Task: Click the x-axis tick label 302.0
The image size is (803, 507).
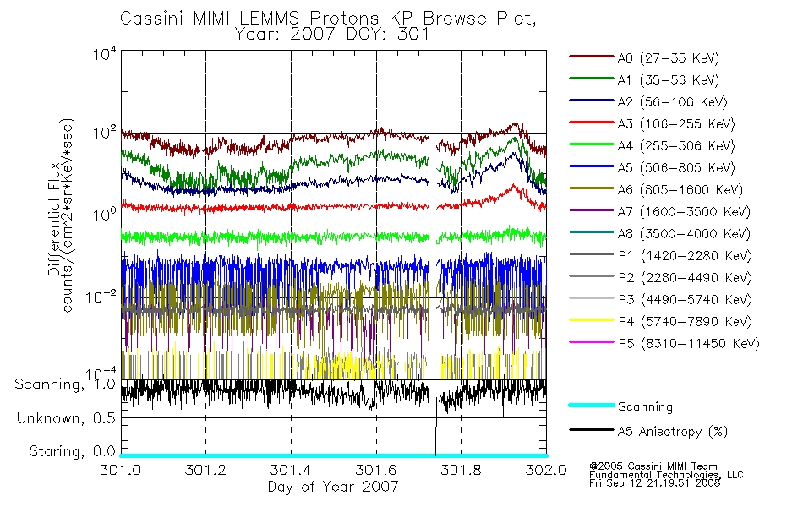Action: pyautogui.click(x=546, y=470)
